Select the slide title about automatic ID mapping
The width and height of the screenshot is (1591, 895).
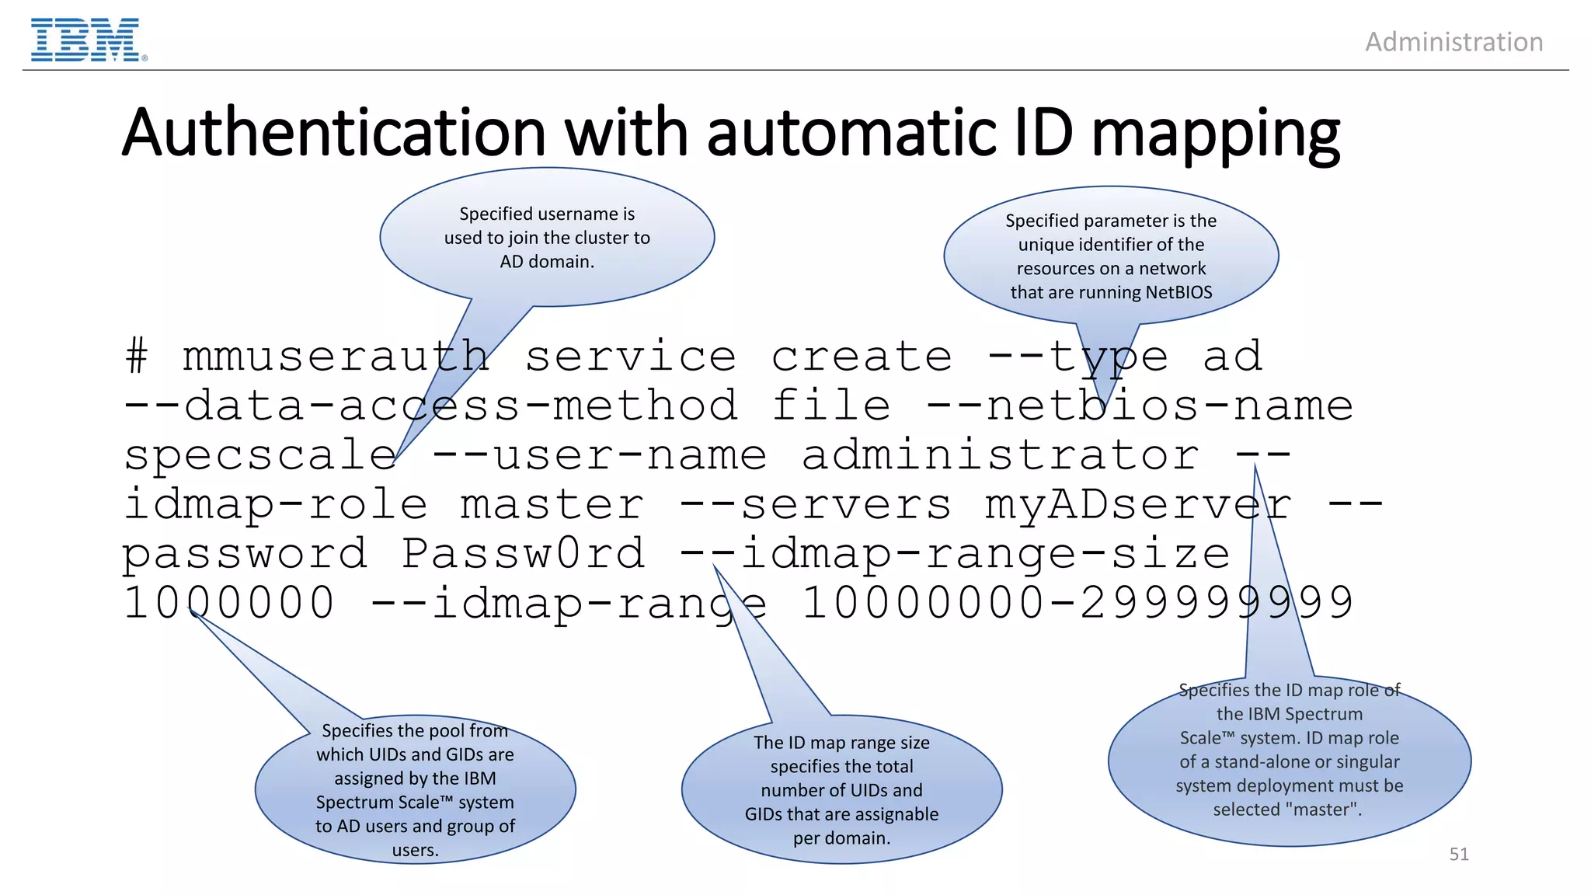point(730,133)
